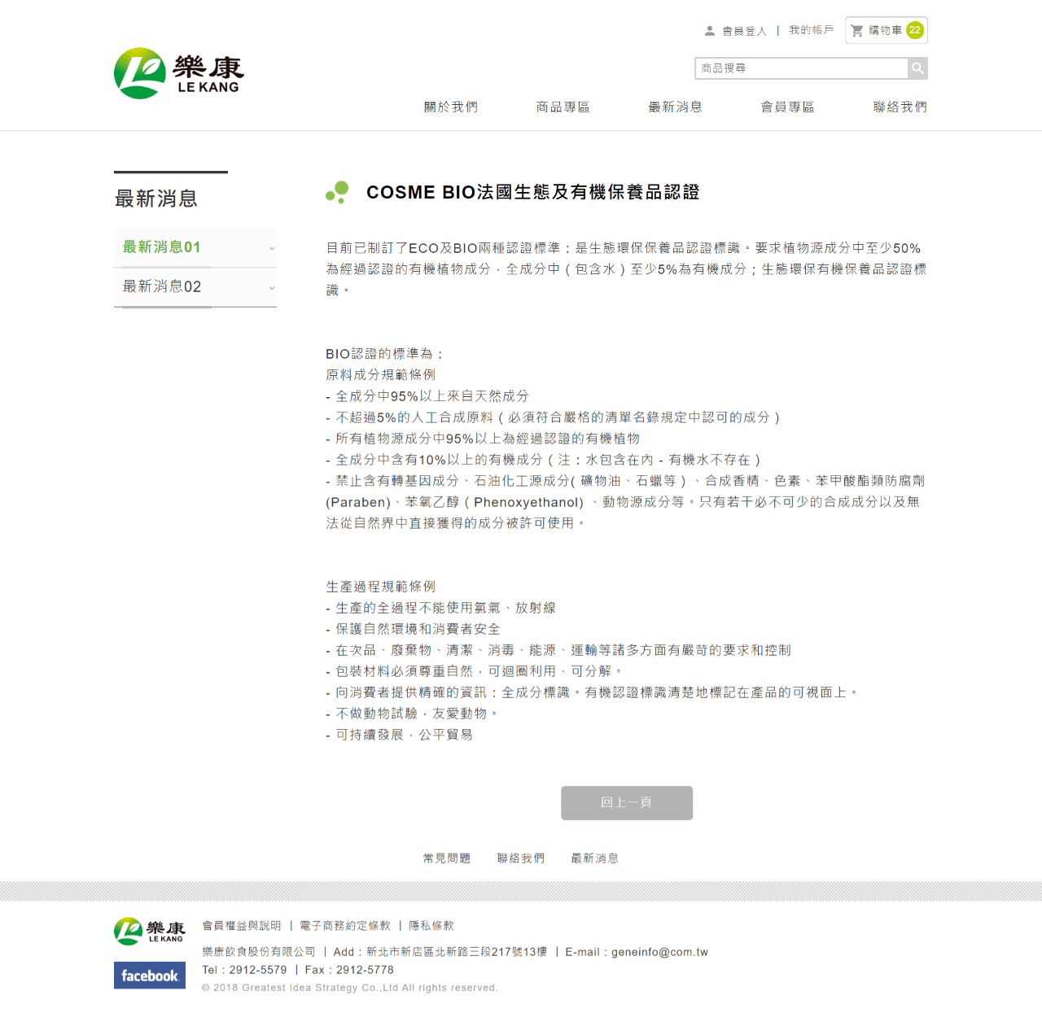The image size is (1042, 1013).
Task: Click line 不做動物試驗，友愛動物
Action: (x=412, y=714)
